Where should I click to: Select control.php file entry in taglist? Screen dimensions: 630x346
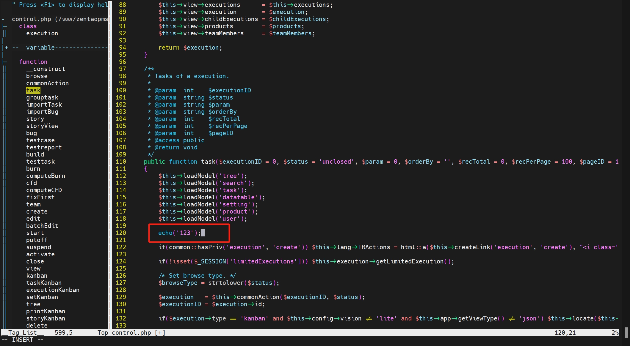pos(31,19)
